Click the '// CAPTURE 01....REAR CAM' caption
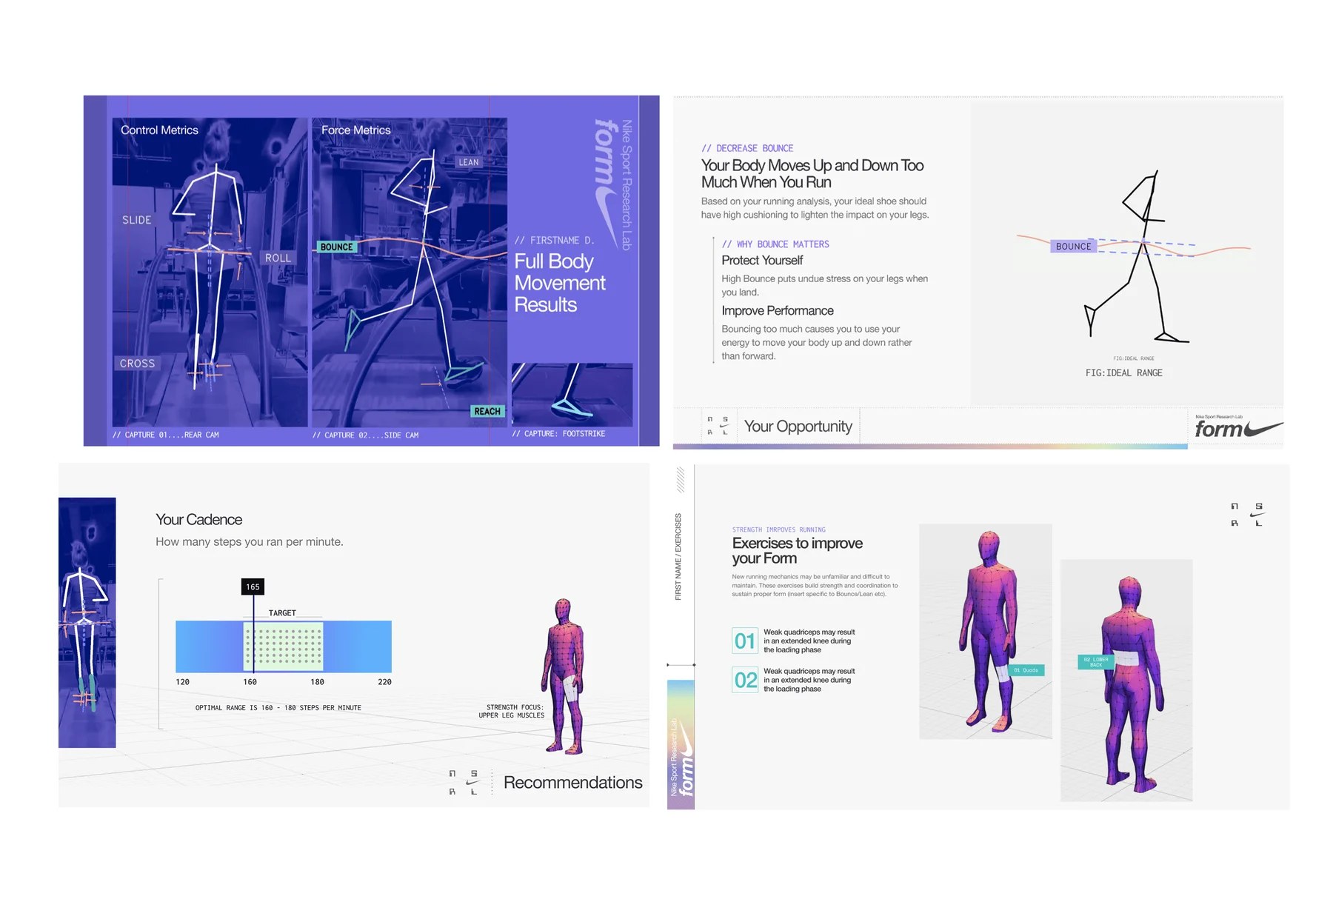This screenshot has height=899, width=1333. [x=166, y=435]
